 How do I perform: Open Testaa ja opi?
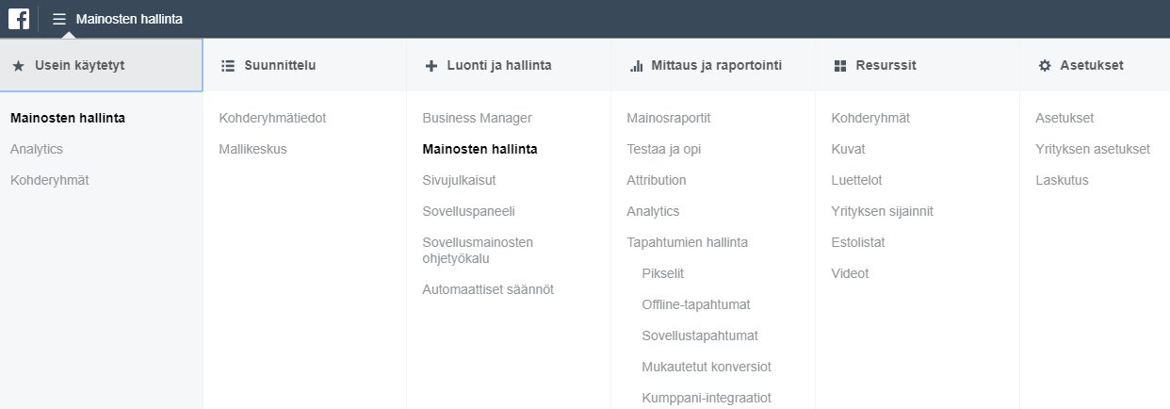663,149
